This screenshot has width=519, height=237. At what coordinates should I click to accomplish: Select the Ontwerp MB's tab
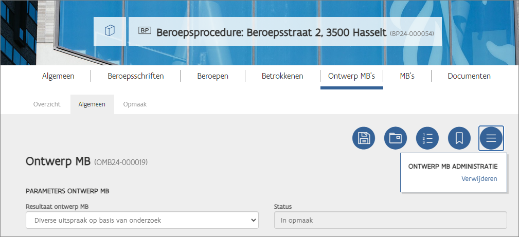click(x=351, y=76)
